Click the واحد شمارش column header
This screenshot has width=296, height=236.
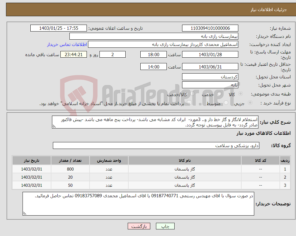pos(109,161)
